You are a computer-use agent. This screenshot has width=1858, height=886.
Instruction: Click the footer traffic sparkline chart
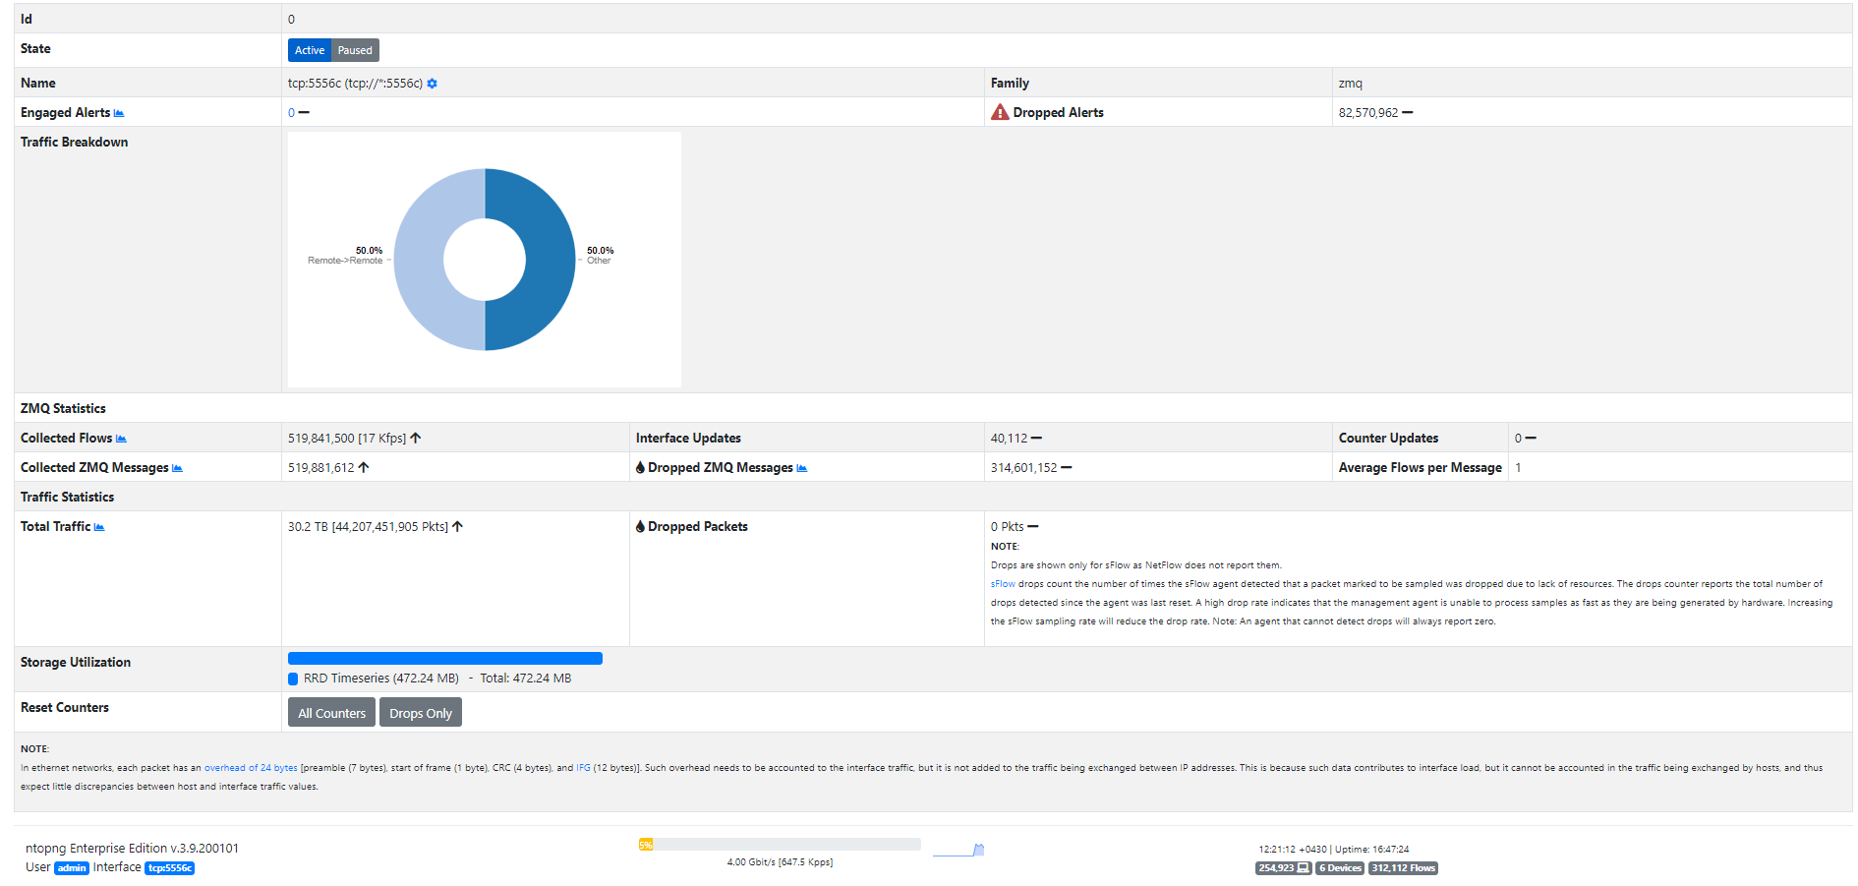[958, 850]
